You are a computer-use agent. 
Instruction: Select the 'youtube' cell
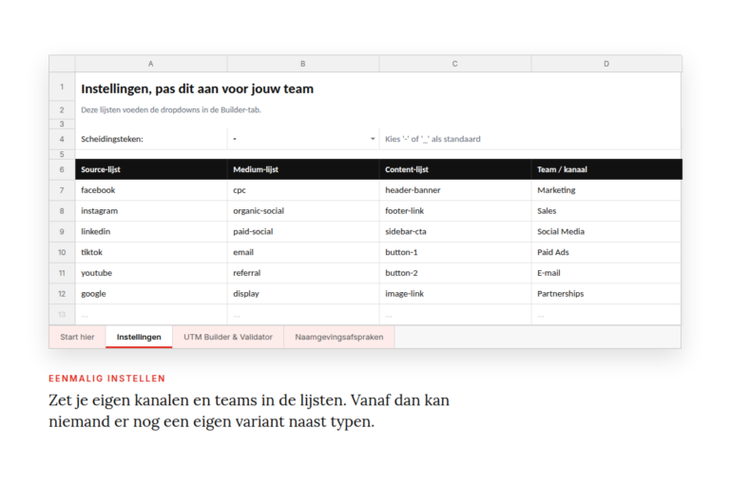[151, 273]
